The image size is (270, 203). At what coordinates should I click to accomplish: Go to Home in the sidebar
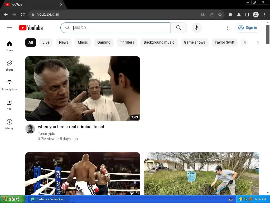coord(9,46)
